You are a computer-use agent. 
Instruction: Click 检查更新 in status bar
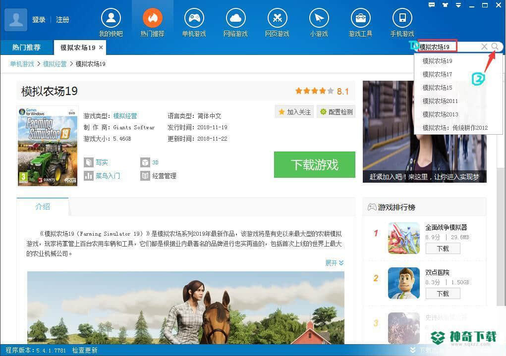(x=85, y=350)
